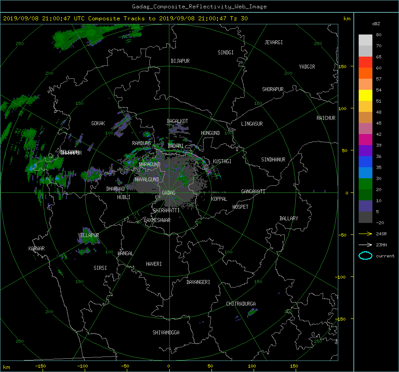Viewport: 399px width, 372px height.
Task: Click the 'NAVALGUND' city label
Action: pos(147,180)
